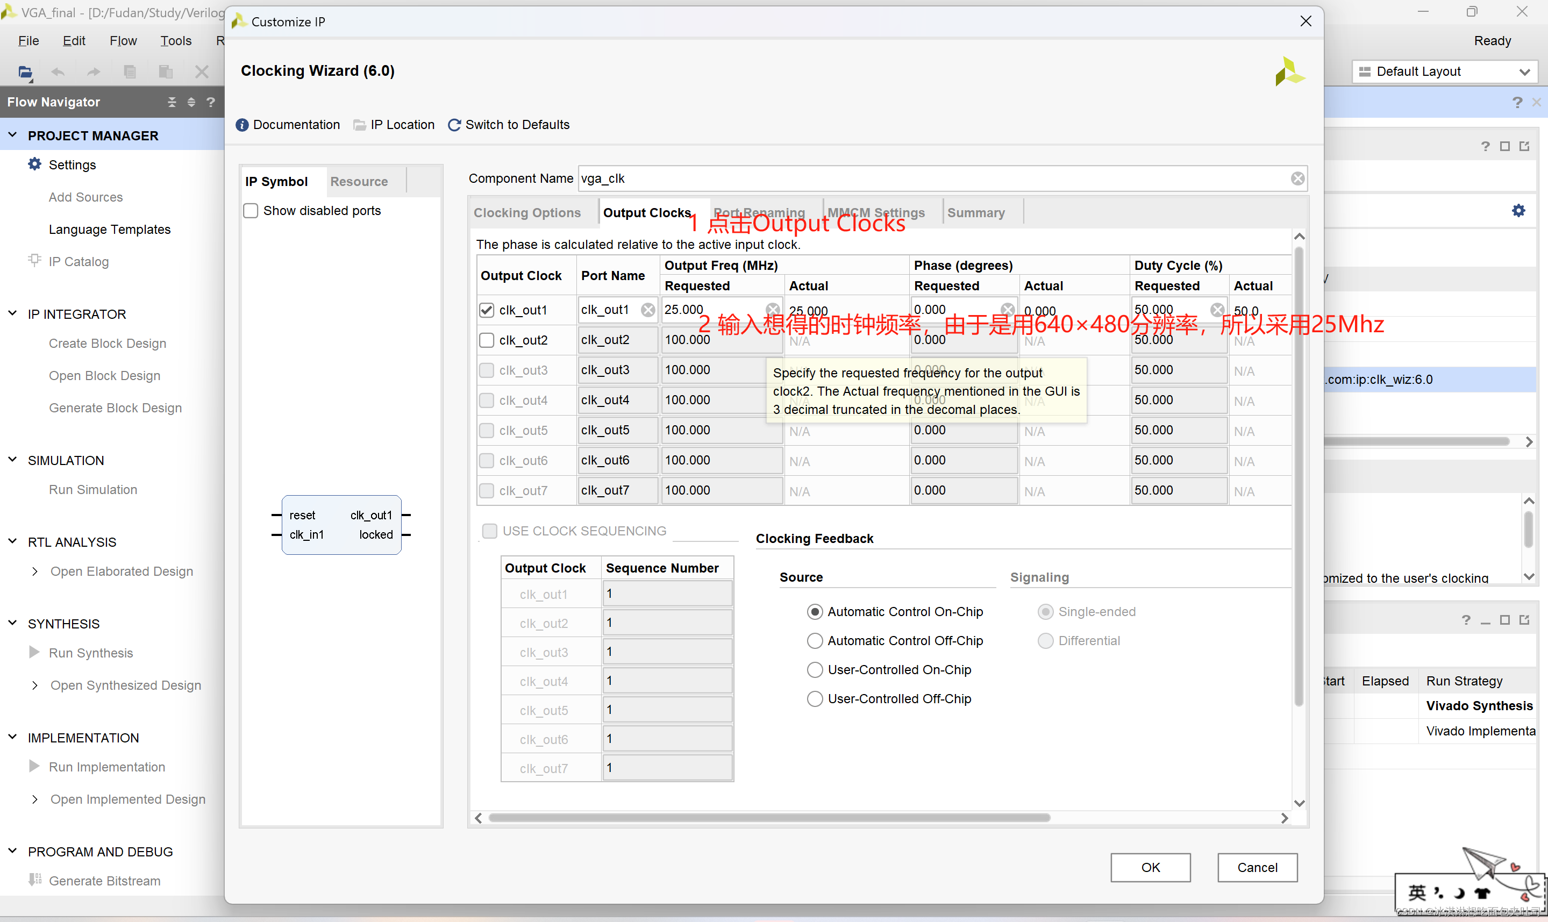Clear clk_out1 requested duty cycle value
Image resolution: width=1548 pixels, height=922 pixels.
click(1217, 310)
